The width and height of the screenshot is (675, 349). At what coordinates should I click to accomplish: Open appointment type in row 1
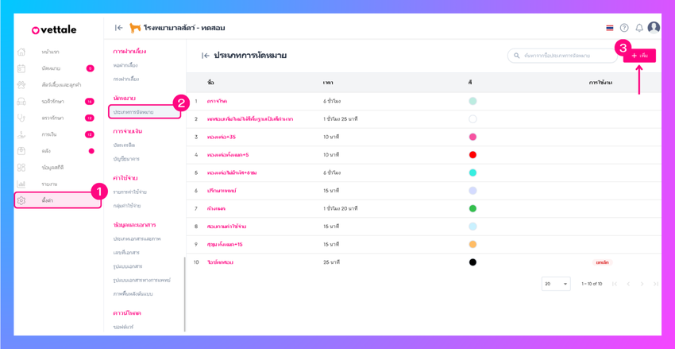[x=217, y=101]
